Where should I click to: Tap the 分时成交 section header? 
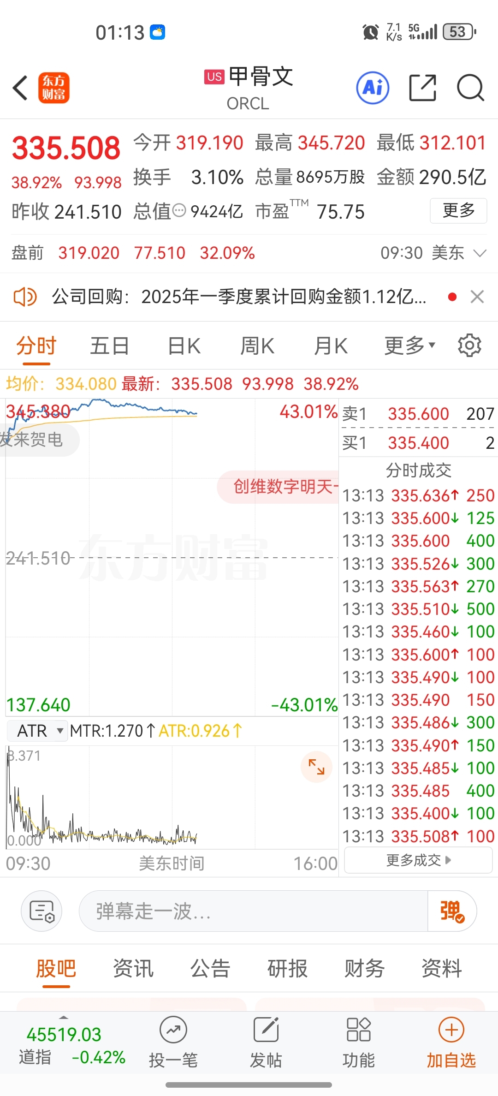pos(418,470)
